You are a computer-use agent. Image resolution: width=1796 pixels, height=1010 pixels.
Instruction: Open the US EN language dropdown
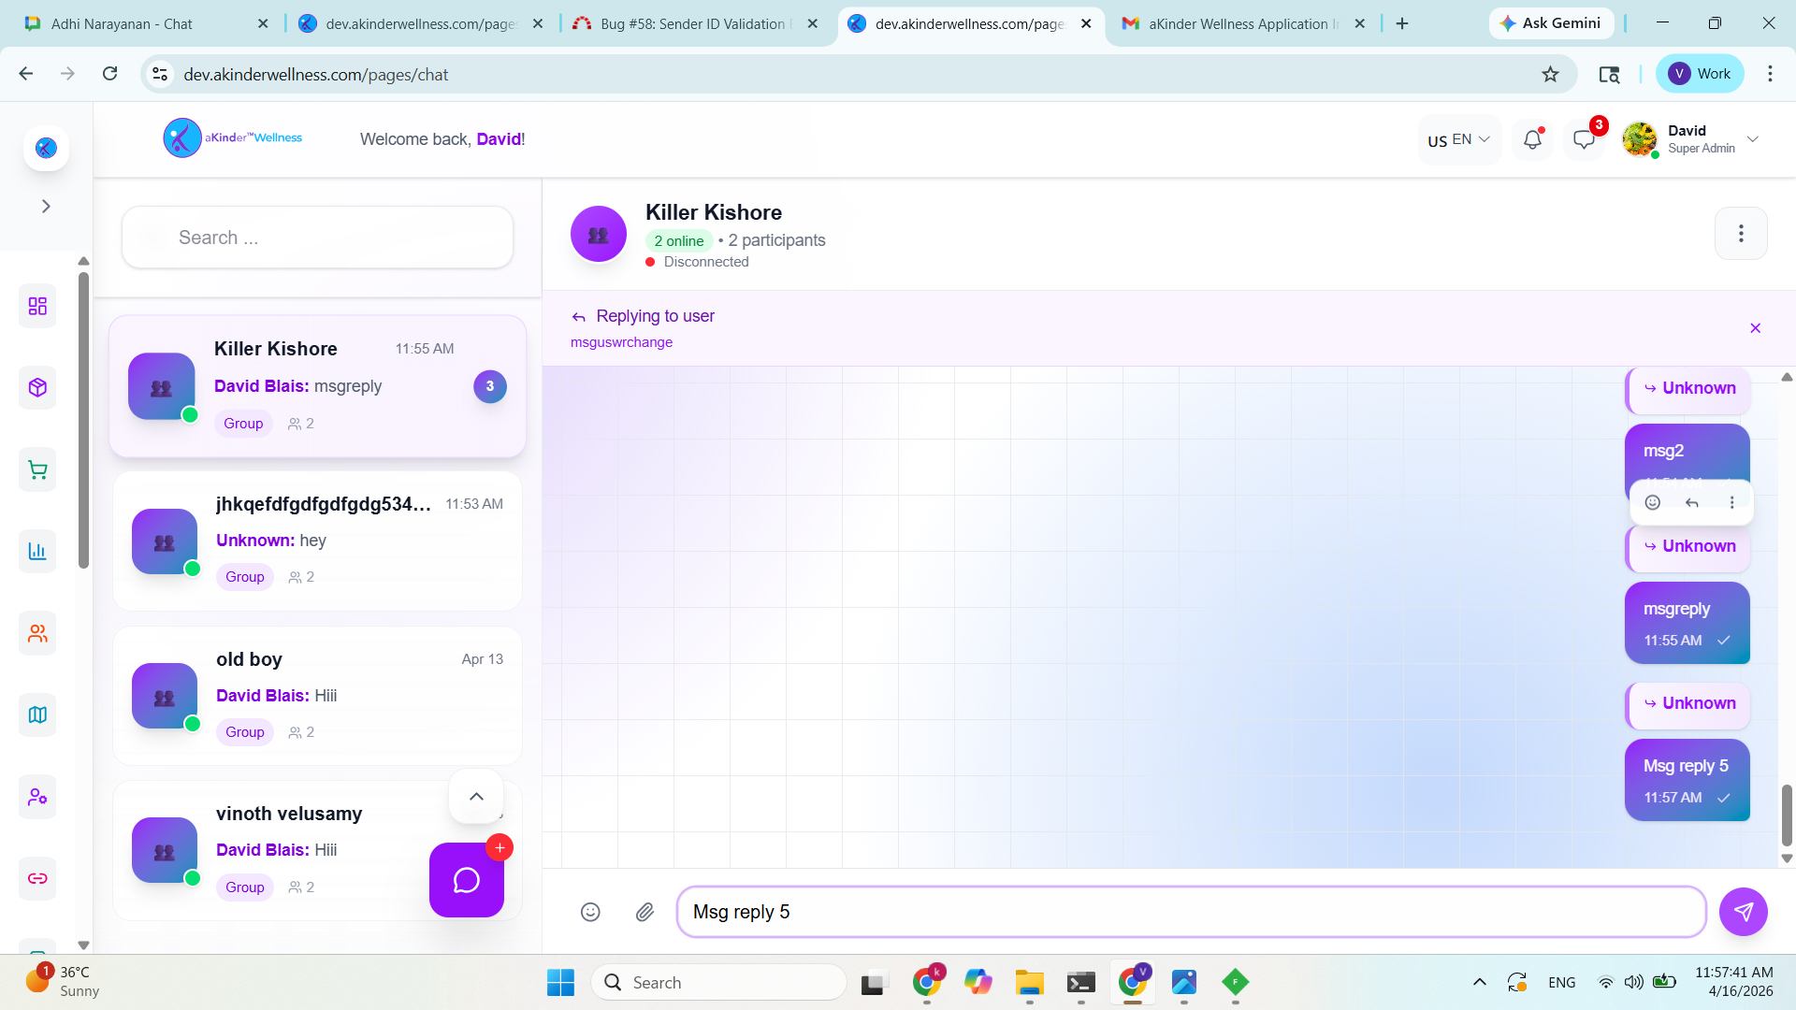click(1458, 140)
